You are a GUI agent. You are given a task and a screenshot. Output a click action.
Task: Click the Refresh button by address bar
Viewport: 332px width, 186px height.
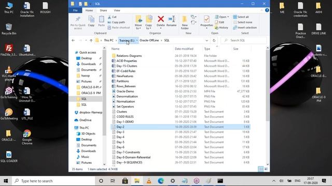pyautogui.click(x=214, y=40)
